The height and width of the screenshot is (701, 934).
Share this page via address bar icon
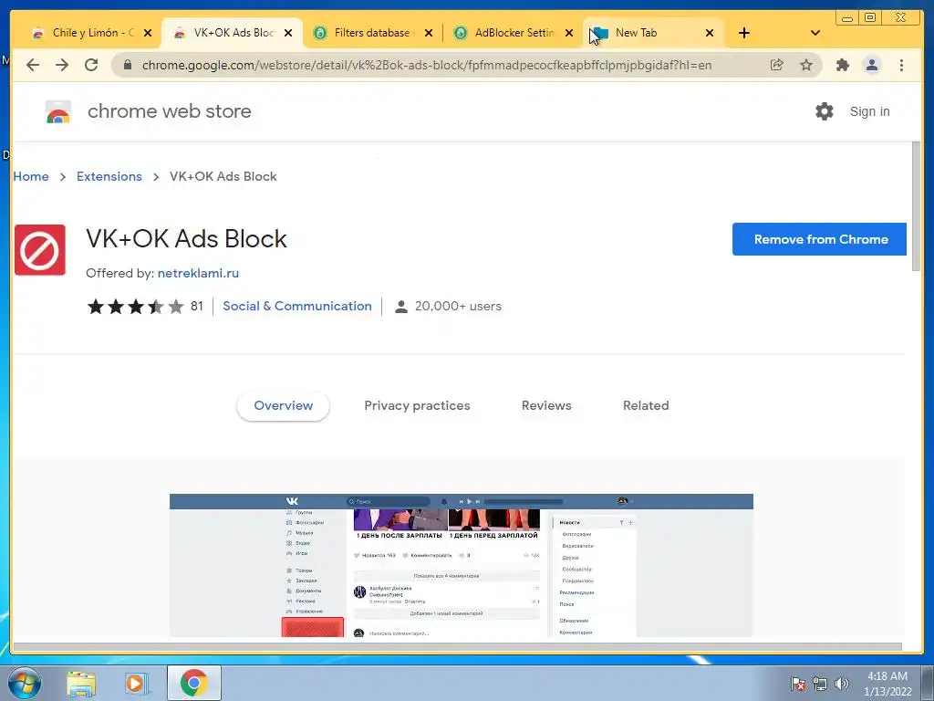tap(777, 65)
